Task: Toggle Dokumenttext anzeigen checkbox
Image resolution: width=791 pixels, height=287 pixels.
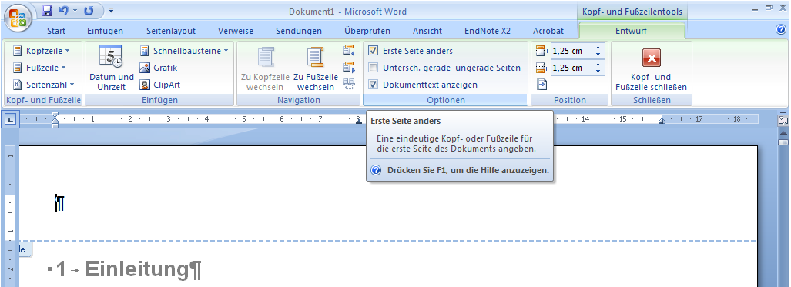Action: tap(374, 85)
